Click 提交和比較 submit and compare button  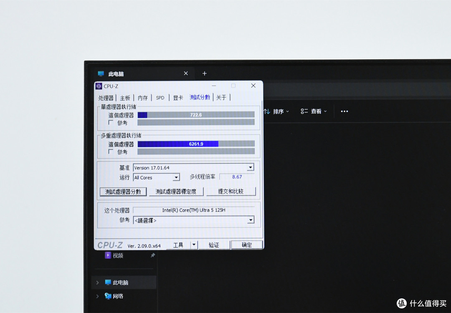[x=231, y=192]
